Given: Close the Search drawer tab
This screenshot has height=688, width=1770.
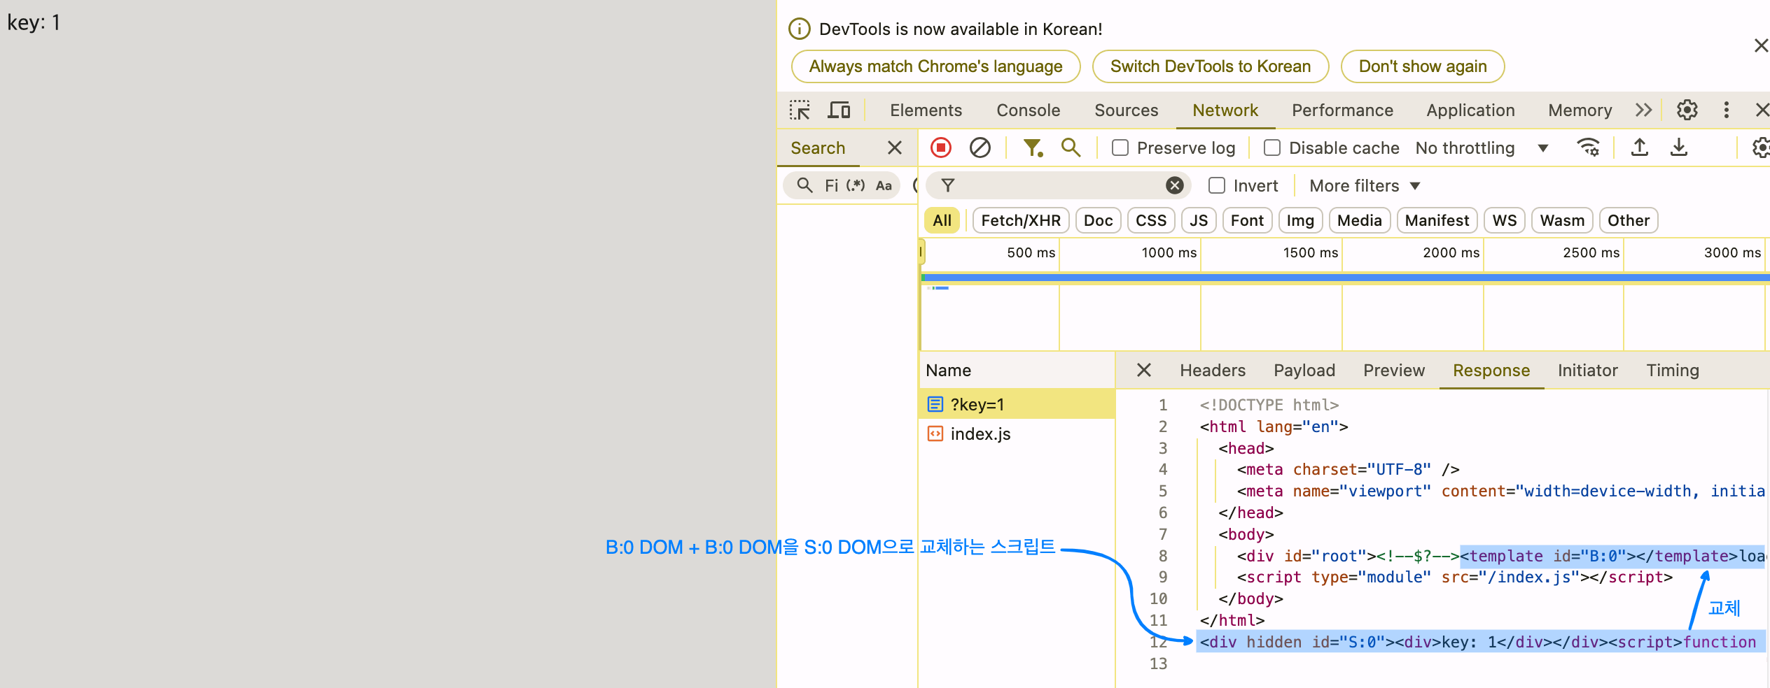Looking at the screenshot, I should tap(895, 148).
